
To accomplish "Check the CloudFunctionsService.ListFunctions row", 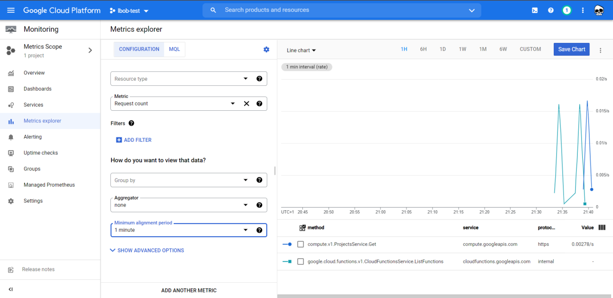I will [x=300, y=261].
